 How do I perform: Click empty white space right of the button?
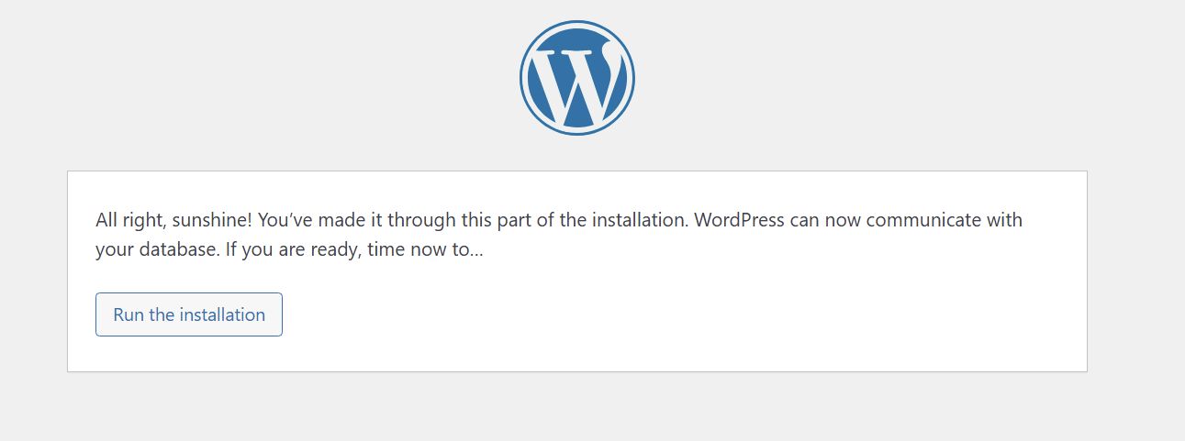(643, 314)
